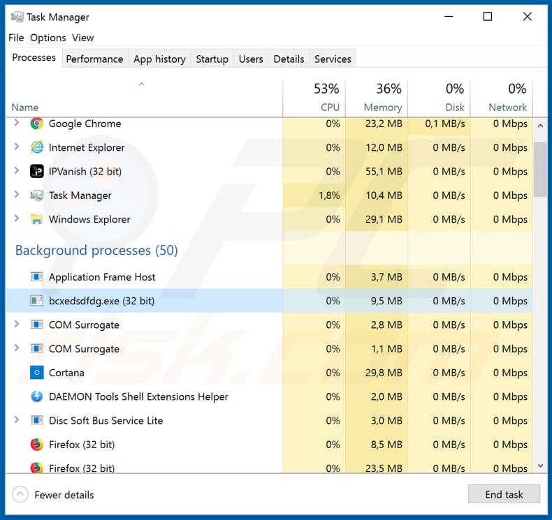Click the Firefox icon with 8,5 MB memory

click(36, 445)
